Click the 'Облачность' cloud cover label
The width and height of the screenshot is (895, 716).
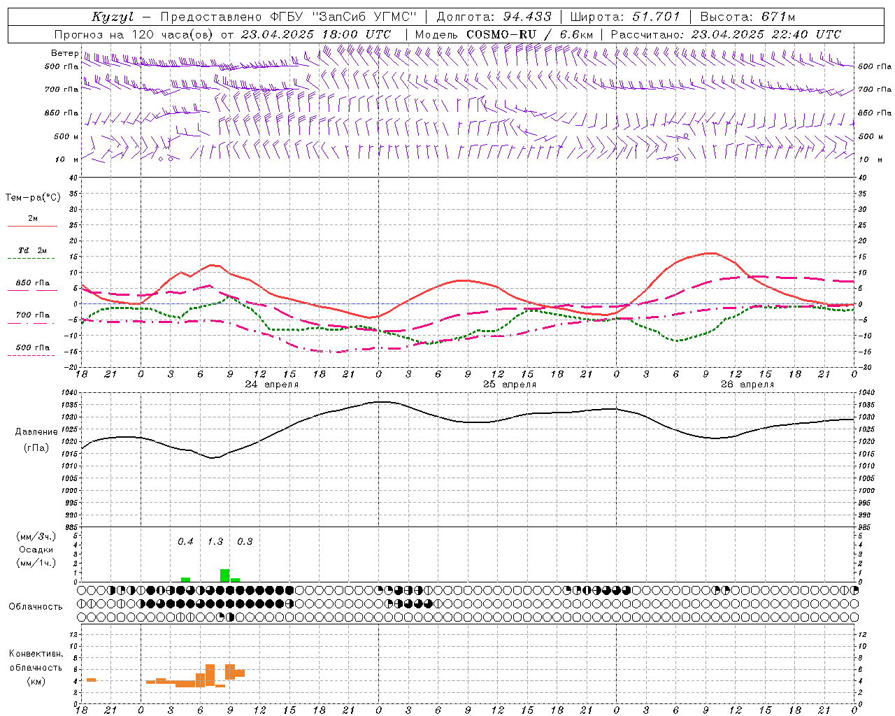point(36,607)
